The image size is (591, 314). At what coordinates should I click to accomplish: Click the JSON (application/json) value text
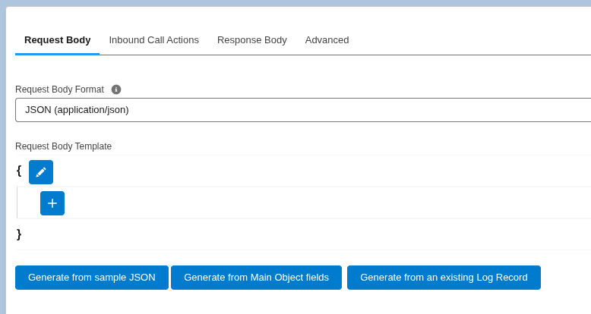77,110
